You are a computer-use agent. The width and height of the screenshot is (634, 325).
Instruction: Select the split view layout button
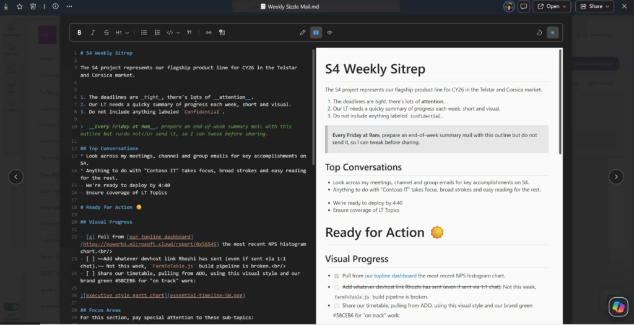(316, 32)
